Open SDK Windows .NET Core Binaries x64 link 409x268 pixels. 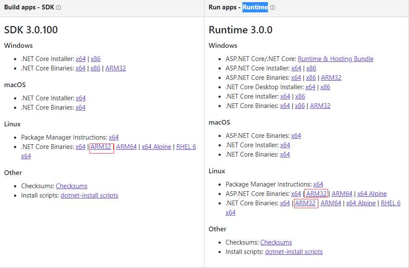pos(81,68)
